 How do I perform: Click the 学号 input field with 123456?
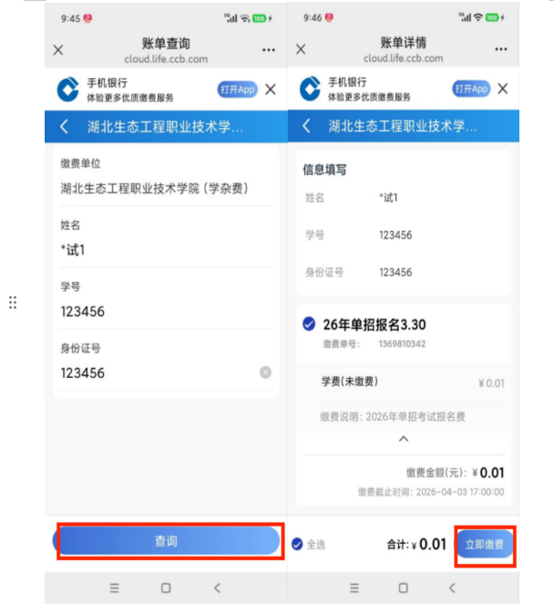pyautogui.click(x=166, y=312)
